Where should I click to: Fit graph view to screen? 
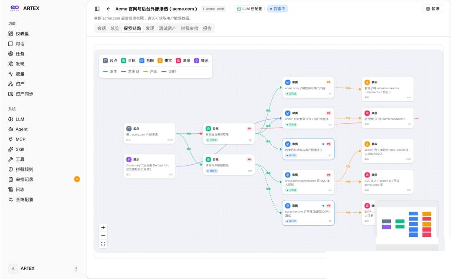tap(103, 244)
